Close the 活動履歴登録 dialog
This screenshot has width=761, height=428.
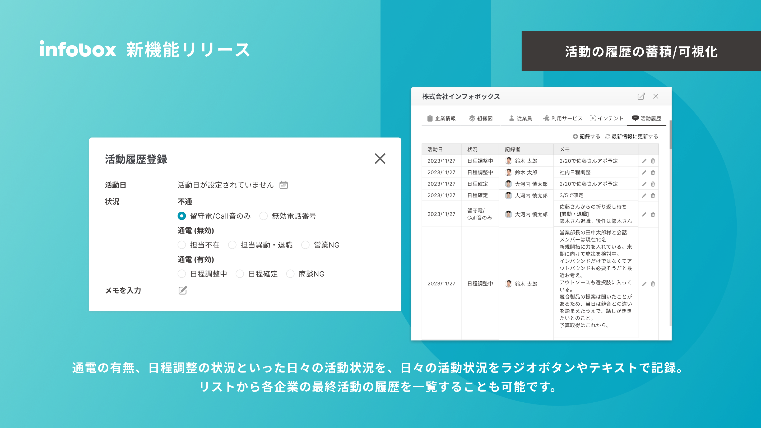(x=380, y=159)
